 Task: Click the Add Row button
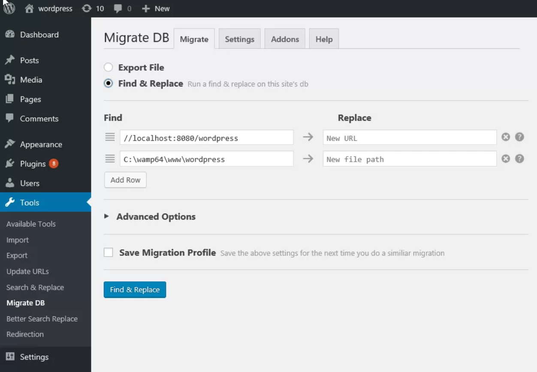tap(125, 180)
